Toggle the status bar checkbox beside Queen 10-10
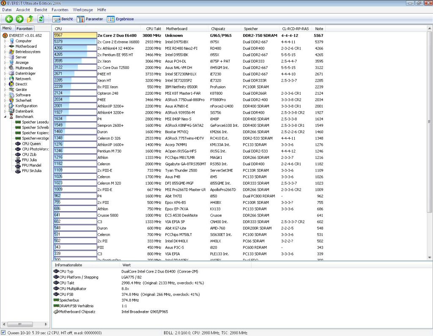The image size is (433, 336). point(3,333)
